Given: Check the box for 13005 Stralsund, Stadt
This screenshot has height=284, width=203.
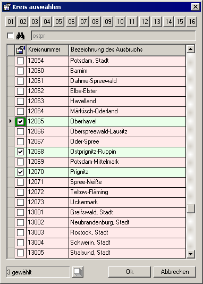Looking at the screenshot, I should coord(20,253).
